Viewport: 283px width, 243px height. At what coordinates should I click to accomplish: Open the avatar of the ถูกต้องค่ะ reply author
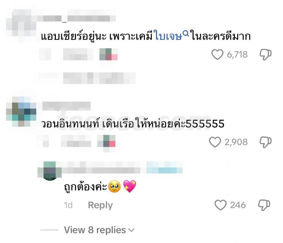click(x=50, y=170)
